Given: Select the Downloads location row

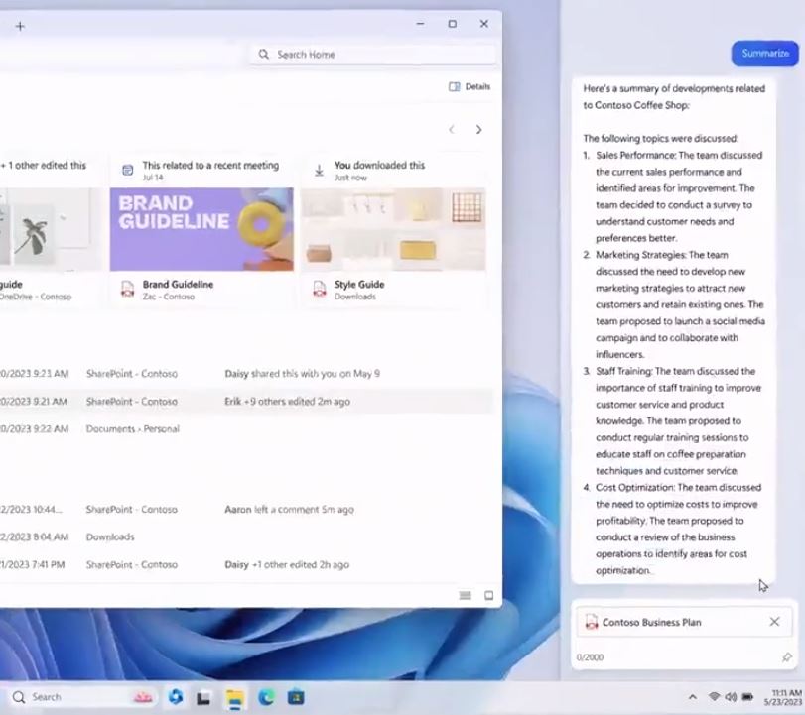Looking at the screenshot, I should coord(246,537).
